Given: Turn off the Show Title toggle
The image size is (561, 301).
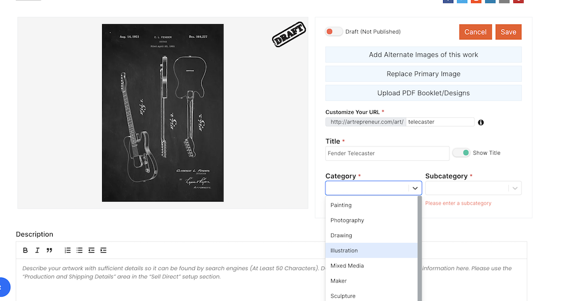Looking at the screenshot, I should (461, 152).
